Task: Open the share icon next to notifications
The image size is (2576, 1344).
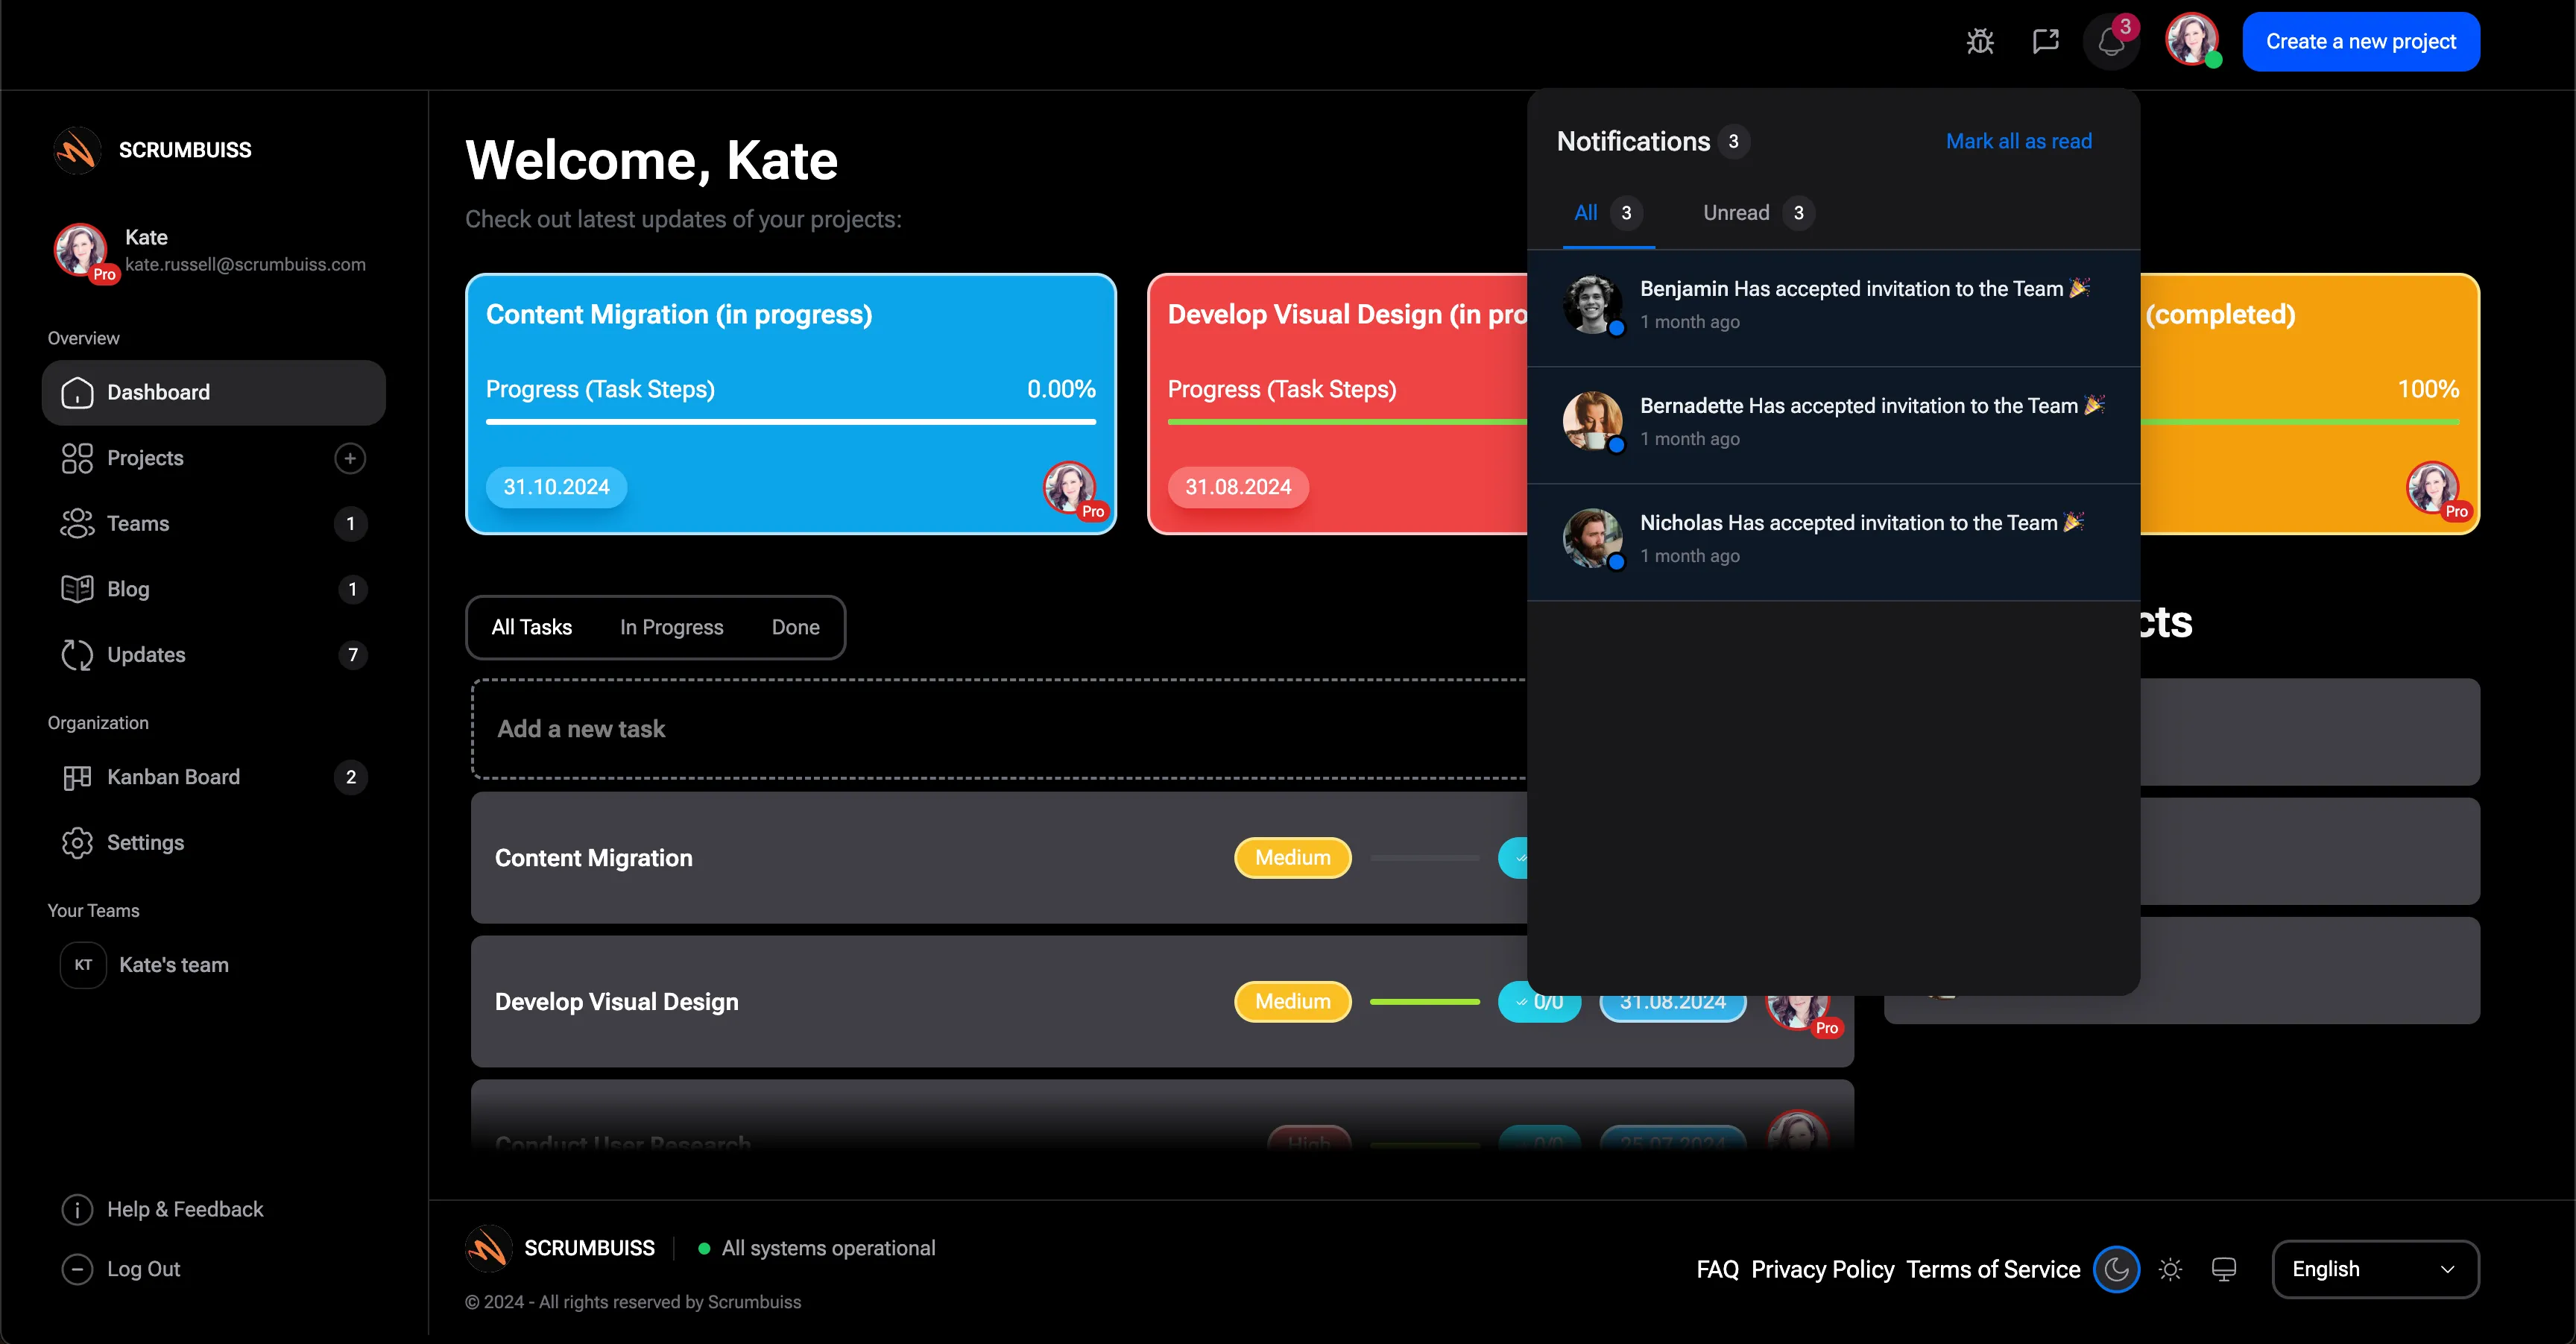Action: pos(2046,42)
